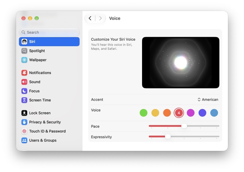Screen dimensions: 244x172
Task: Click the Screen Time hourglass icon
Action: (x=24, y=100)
